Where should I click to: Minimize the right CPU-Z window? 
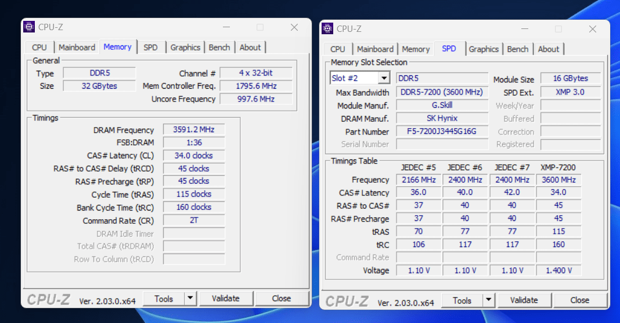(525, 29)
